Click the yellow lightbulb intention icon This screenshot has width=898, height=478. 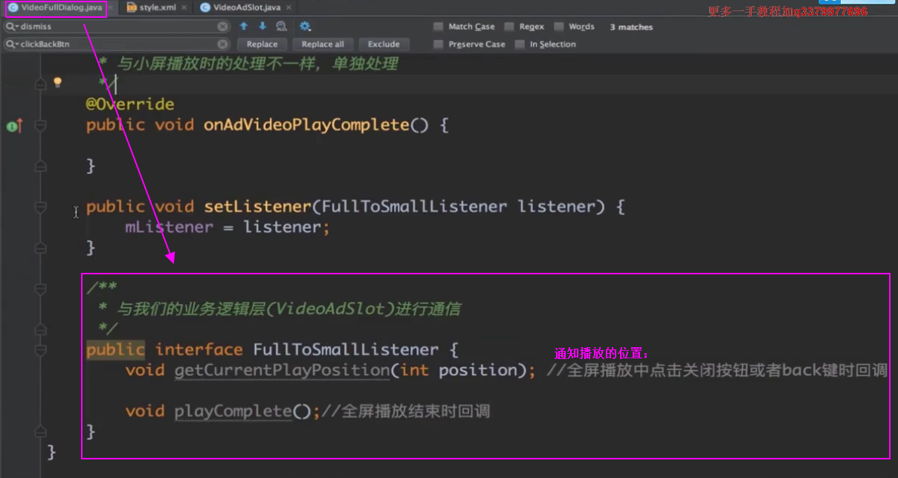(57, 83)
